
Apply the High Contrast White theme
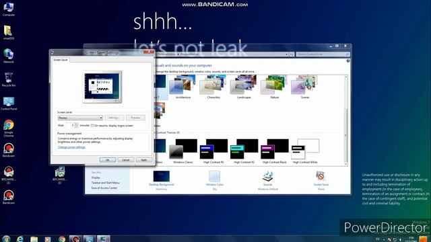[305, 151]
